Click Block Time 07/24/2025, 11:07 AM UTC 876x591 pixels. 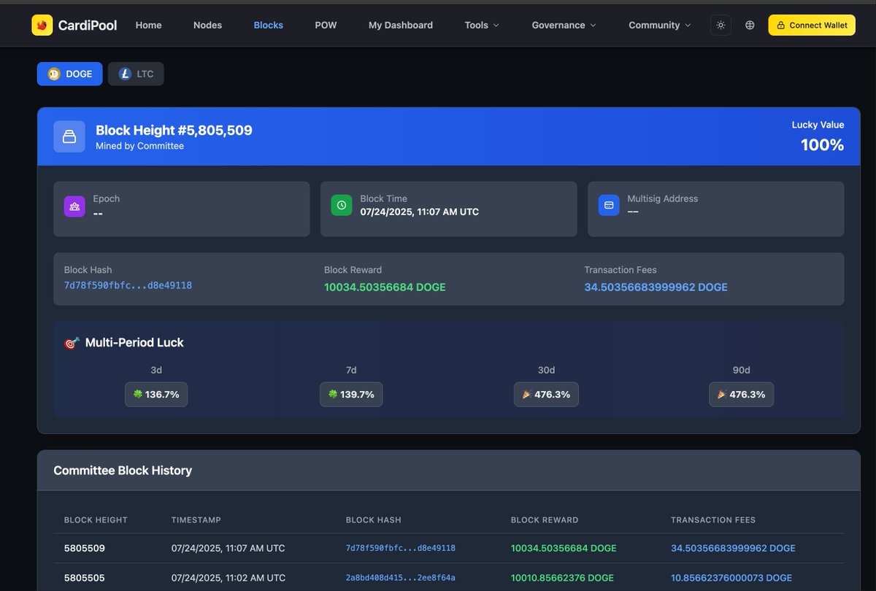pos(420,212)
